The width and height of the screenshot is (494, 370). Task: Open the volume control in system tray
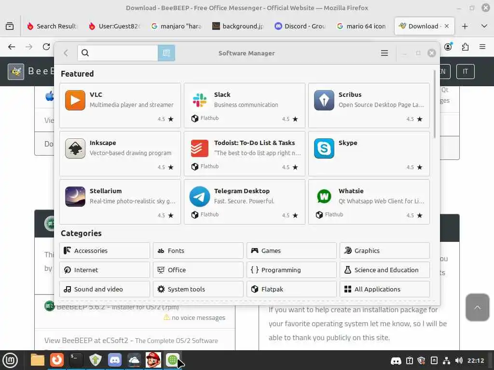459,360
